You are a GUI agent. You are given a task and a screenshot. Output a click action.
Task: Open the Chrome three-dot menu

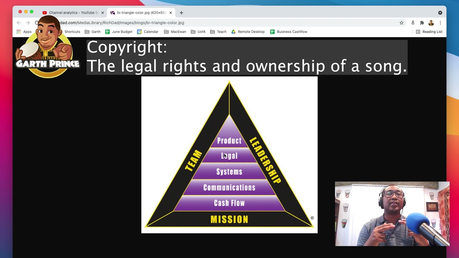440,23
